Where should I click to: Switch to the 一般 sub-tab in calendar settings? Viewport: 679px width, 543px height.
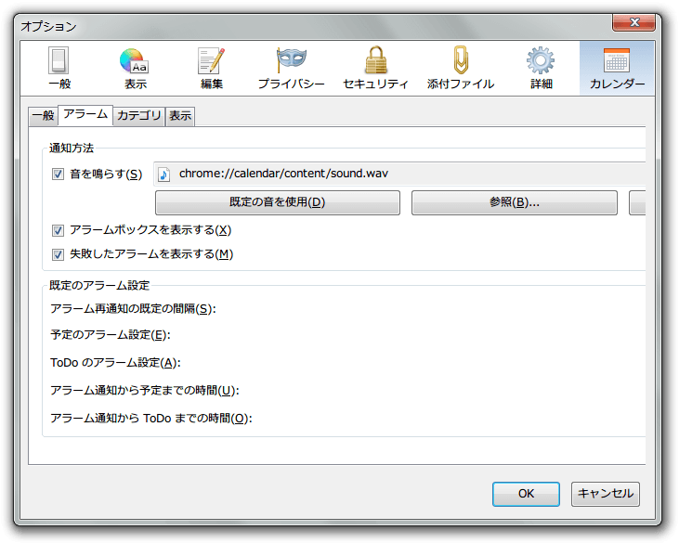(43, 116)
